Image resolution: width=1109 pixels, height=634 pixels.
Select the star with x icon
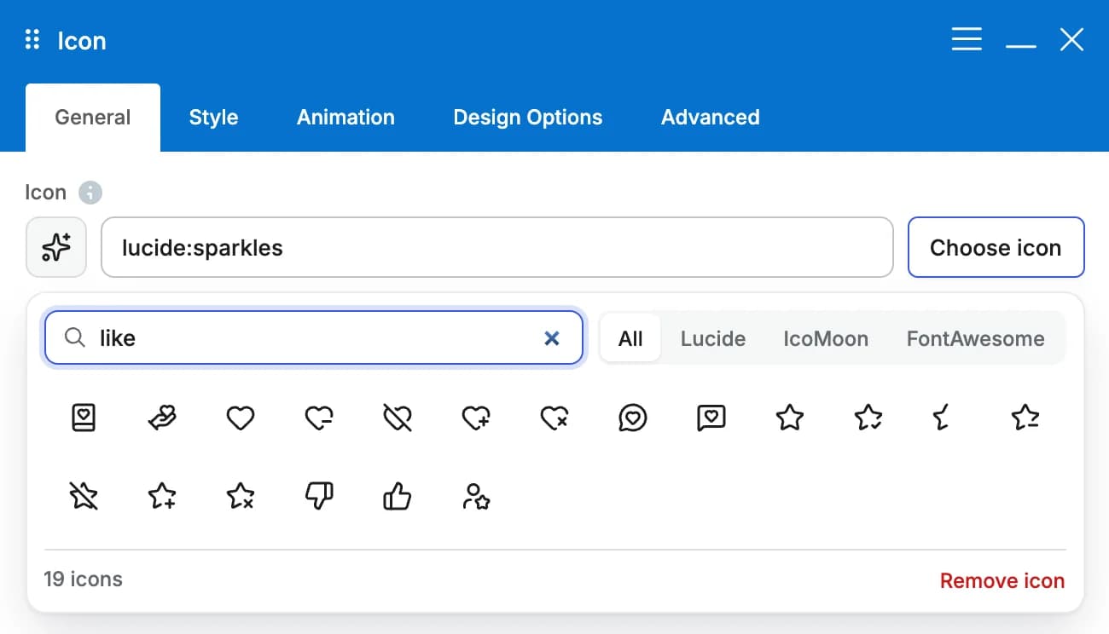[x=241, y=496]
